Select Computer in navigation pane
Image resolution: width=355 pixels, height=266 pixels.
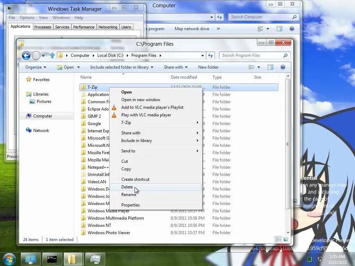[x=43, y=116]
